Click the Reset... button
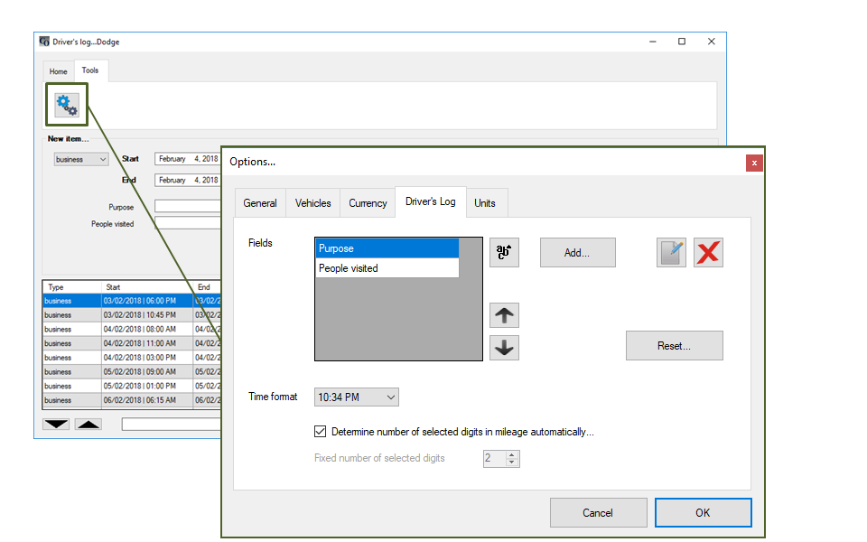Image resolution: width=867 pixels, height=542 pixels. (x=674, y=346)
